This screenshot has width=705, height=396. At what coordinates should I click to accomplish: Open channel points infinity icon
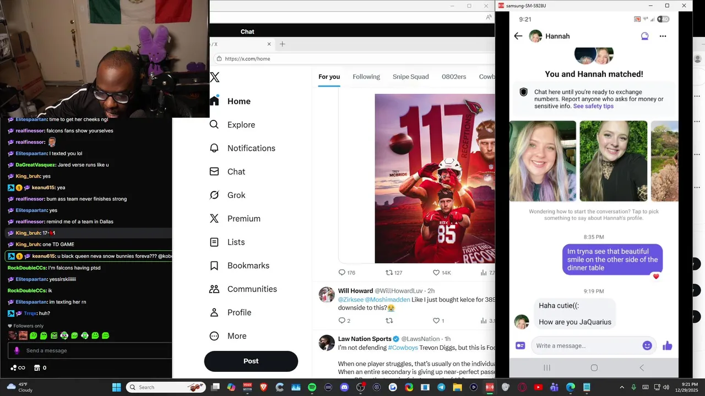18,367
